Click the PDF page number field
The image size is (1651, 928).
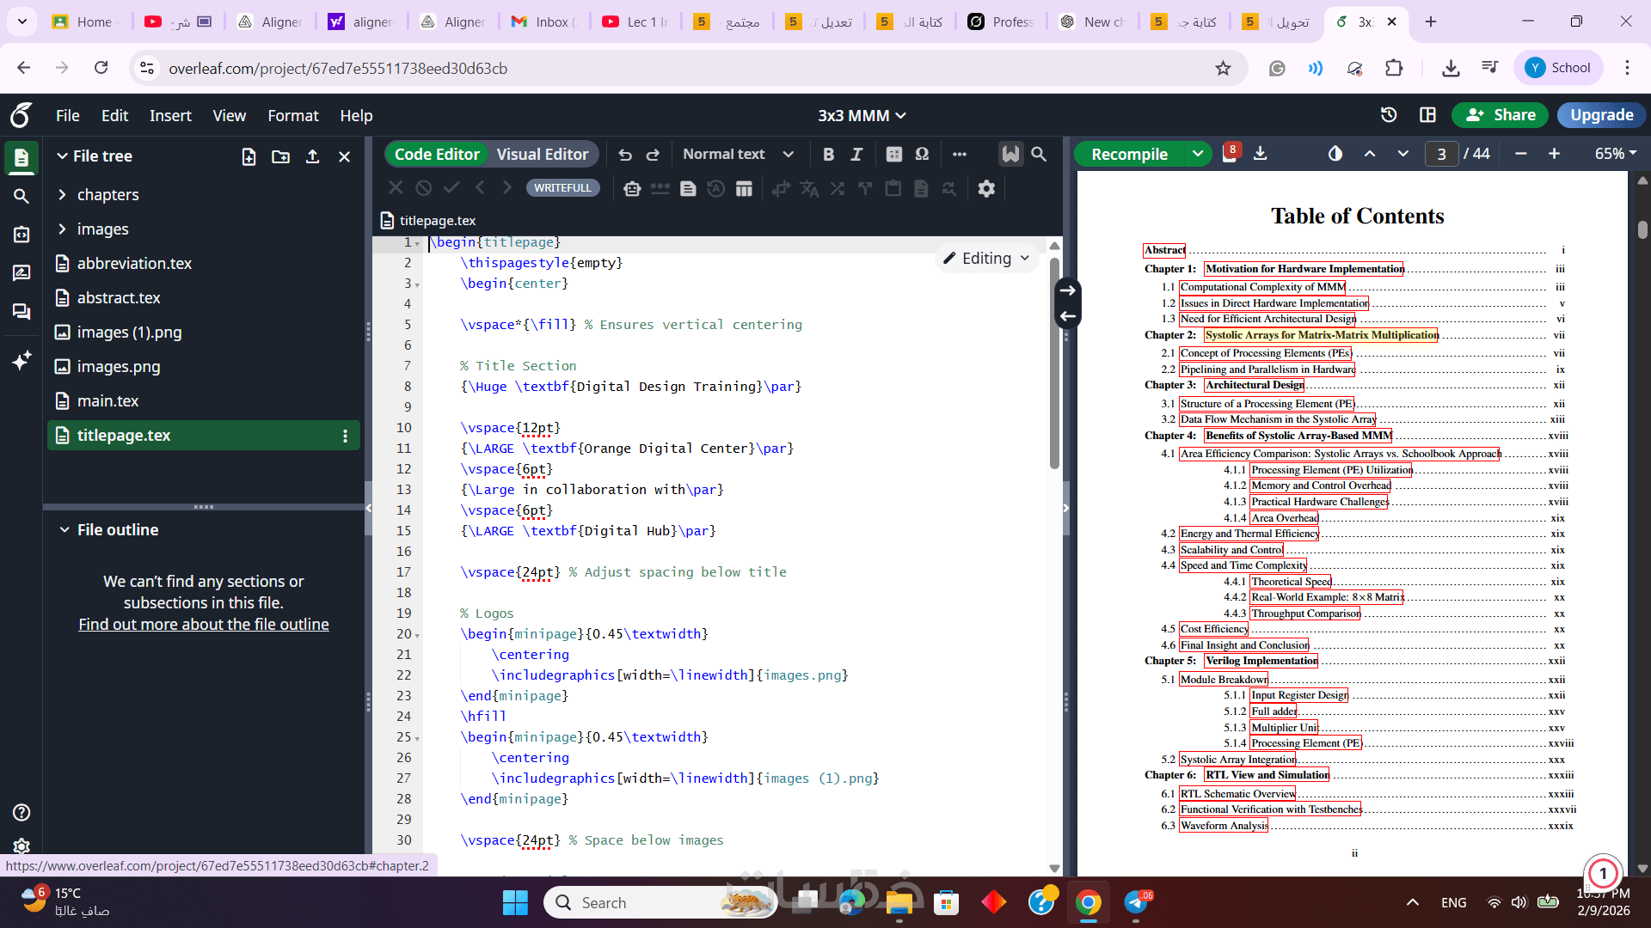click(1441, 154)
